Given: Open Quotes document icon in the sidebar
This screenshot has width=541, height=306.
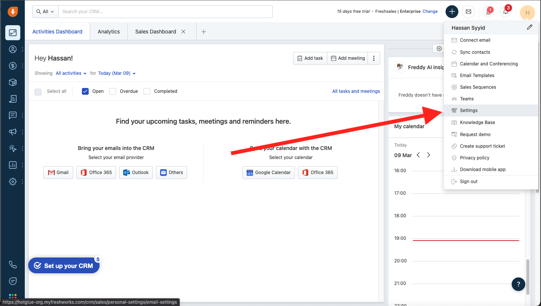Looking at the screenshot, I should [13, 99].
